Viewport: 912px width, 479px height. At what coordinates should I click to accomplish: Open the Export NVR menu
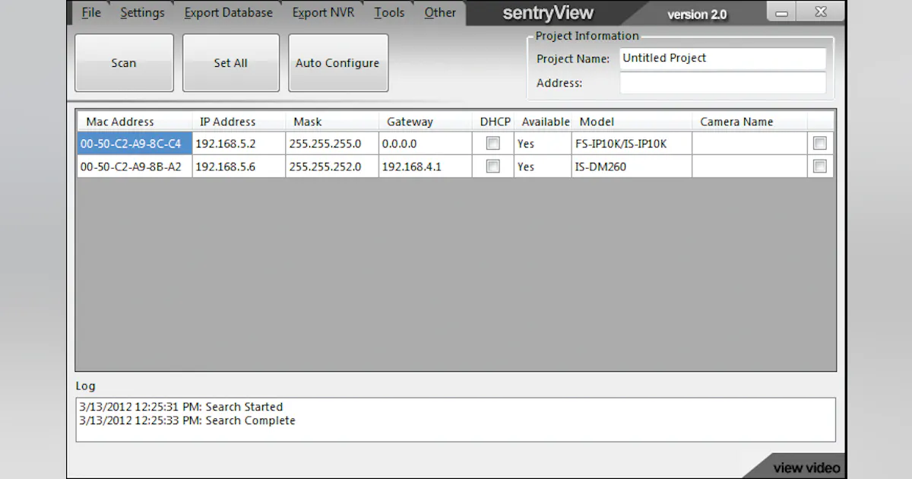pyautogui.click(x=323, y=12)
